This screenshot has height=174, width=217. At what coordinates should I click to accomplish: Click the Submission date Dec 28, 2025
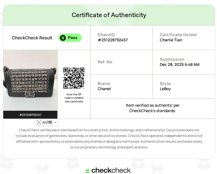point(179,65)
